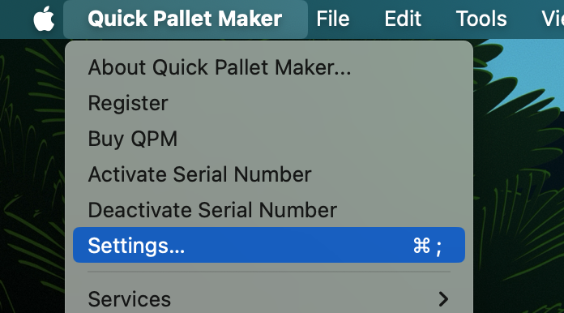
Task: Open the Tools menu
Action: coord(481,19)
